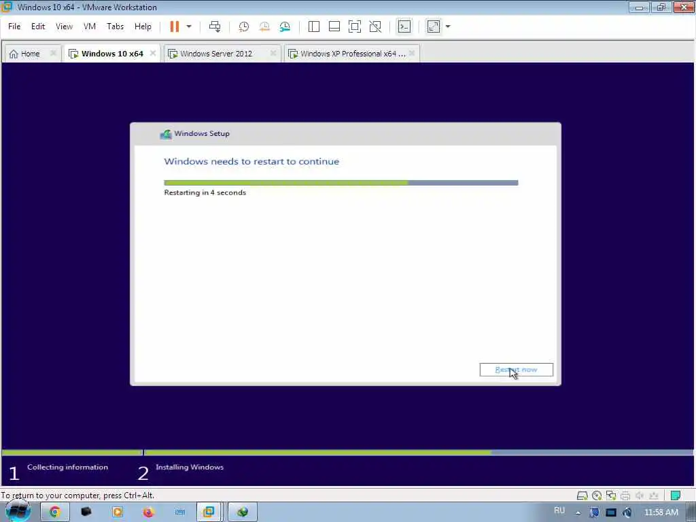Close the Home tab
The image size is (696, 522).
point(53,53)
